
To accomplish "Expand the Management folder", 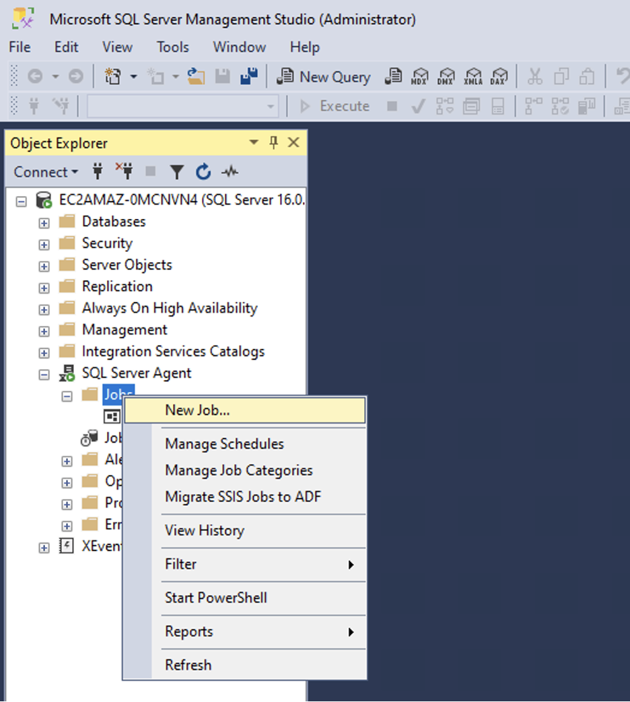I will (44, 331).
